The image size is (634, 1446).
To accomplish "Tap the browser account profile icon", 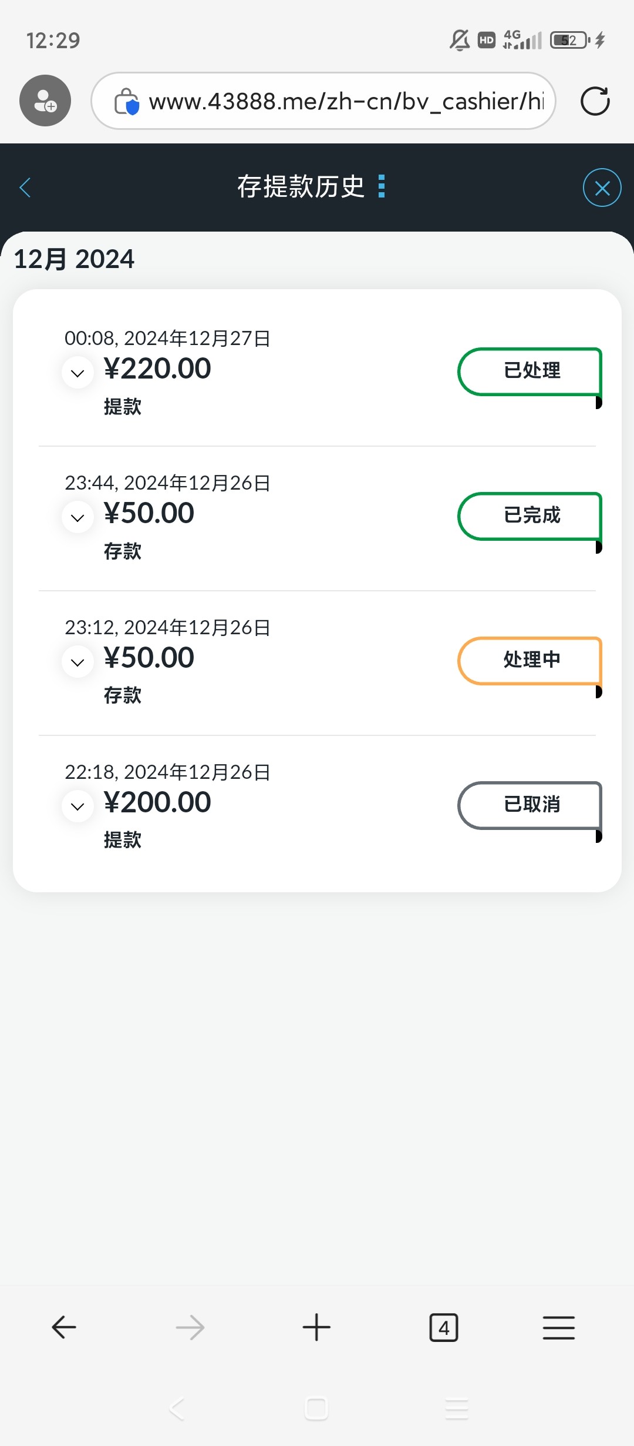I will pos(45,101).
